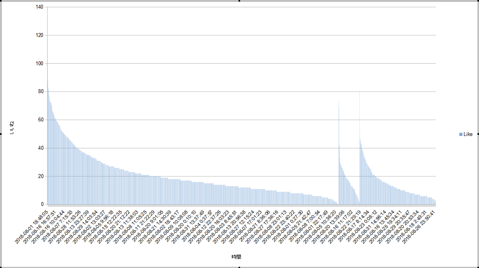Click the bottom-right corner resize handle
Viewport: 479px width, 268px height.
coord(478,267)
